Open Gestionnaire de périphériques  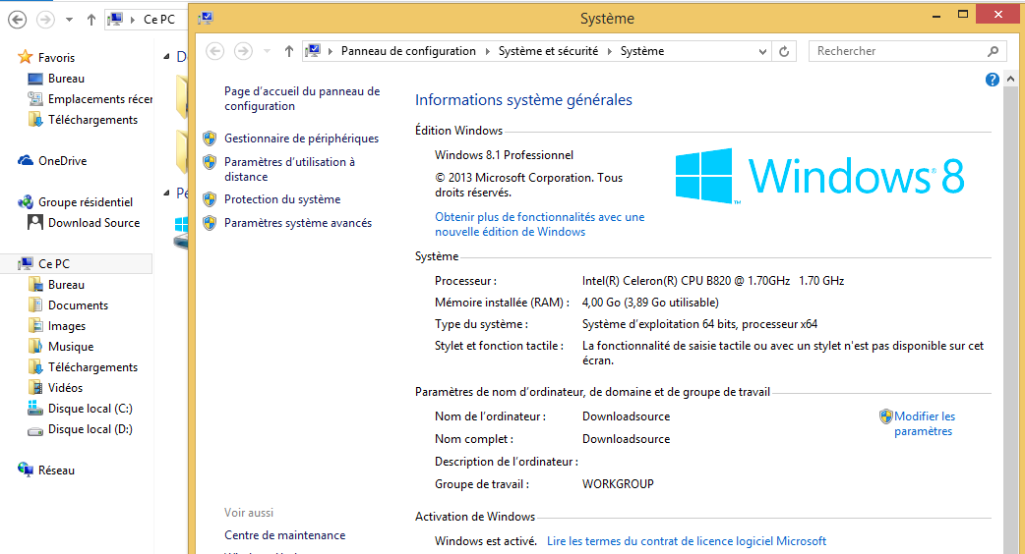click(301, 138)
